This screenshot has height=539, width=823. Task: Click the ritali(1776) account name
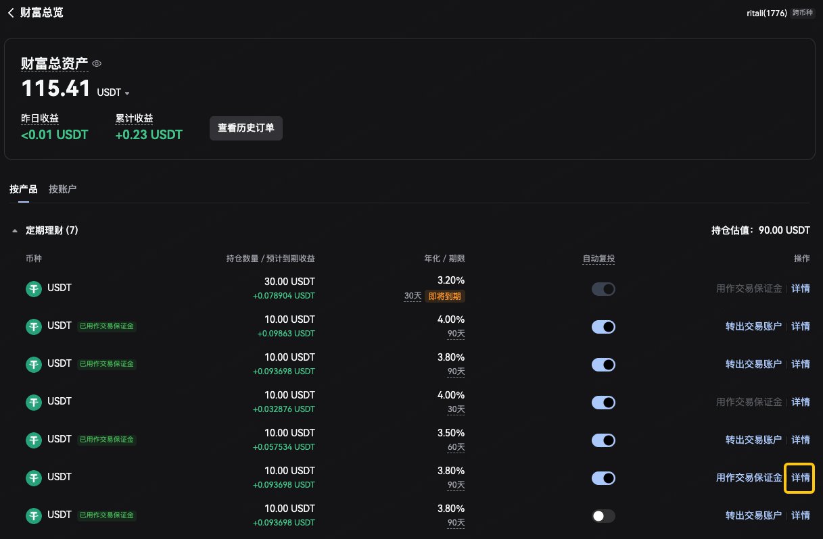coord(767,13)
